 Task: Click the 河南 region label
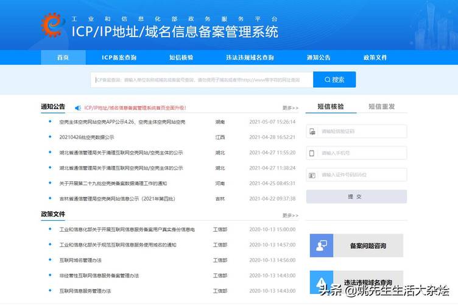tap(220, 184)
